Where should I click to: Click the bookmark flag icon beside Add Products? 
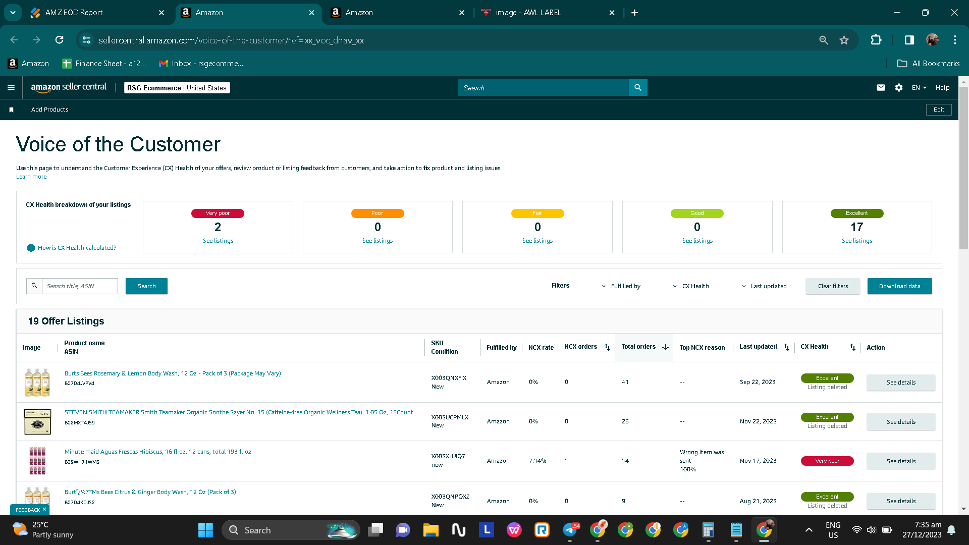pos(11,110)
